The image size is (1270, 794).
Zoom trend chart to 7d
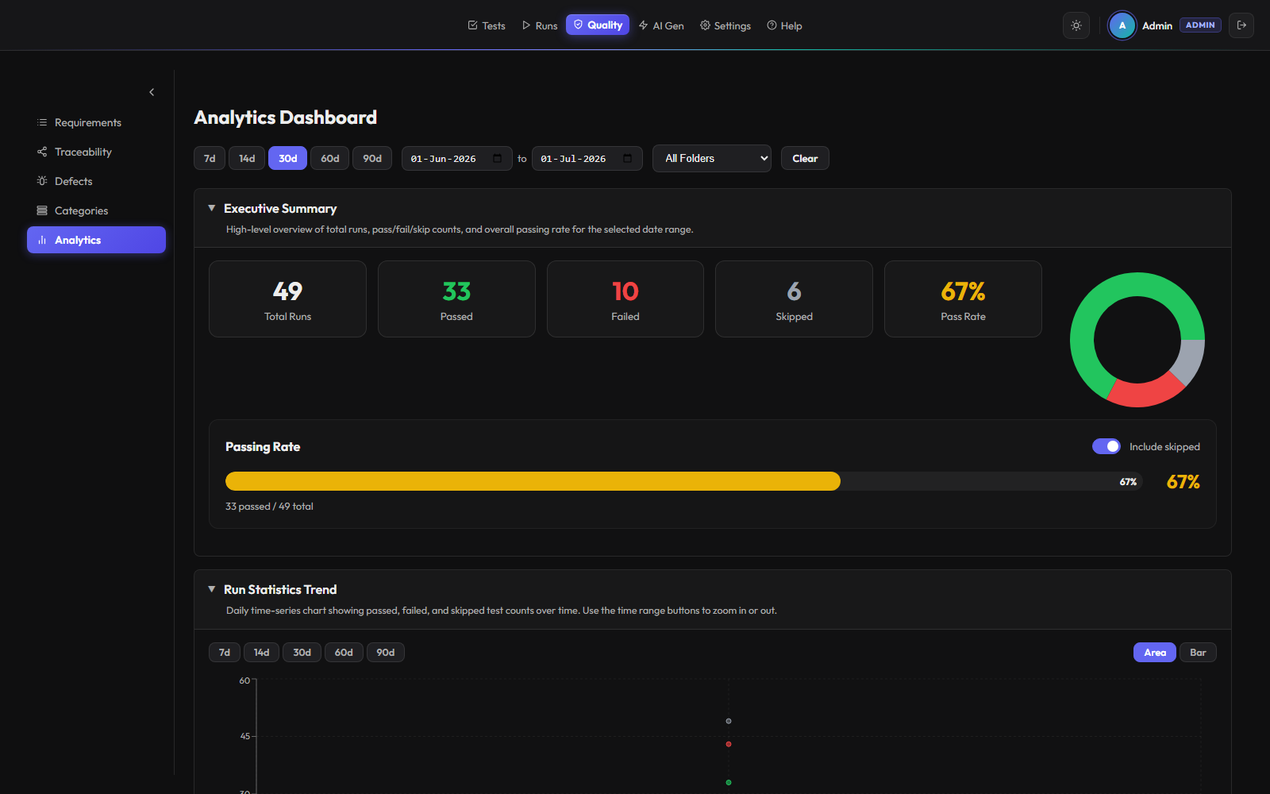pyautogui.click(x=225, y=653)
